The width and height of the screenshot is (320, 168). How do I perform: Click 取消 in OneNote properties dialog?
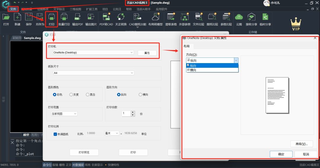pos(306,154)
